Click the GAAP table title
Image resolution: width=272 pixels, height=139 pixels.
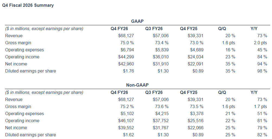click(x=137, y=21)
